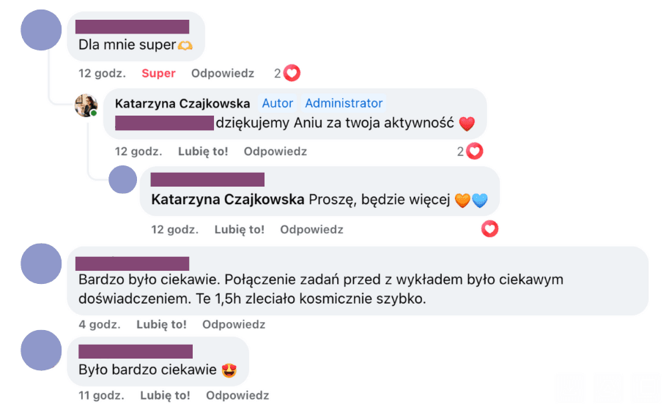Reply to Katarzyna's thank-you comment
Screen dimensions: 666x412
[x=275, y=151]
